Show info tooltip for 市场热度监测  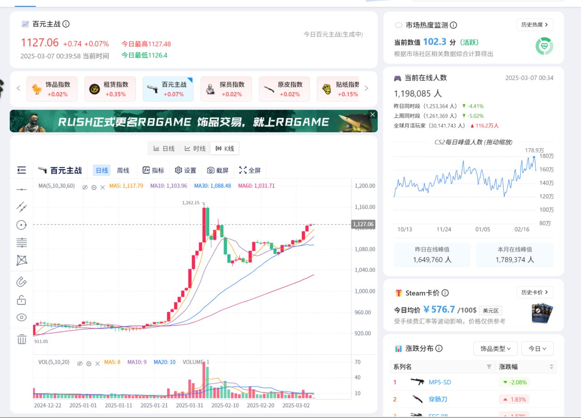click(x=453, y=25)
